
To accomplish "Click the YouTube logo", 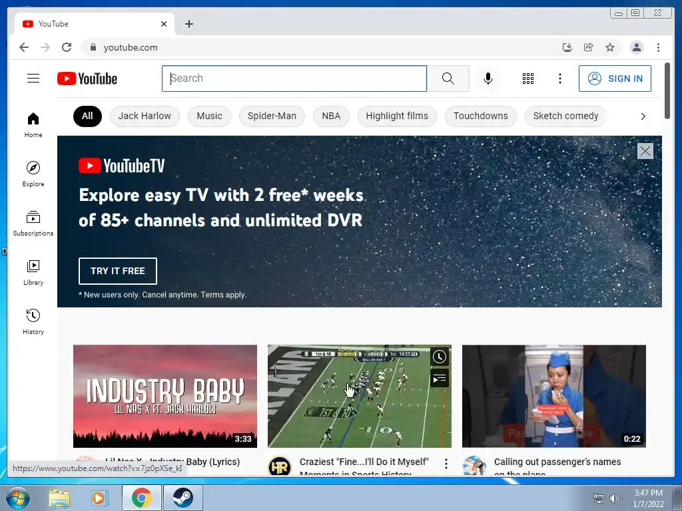I will (87, 79).
